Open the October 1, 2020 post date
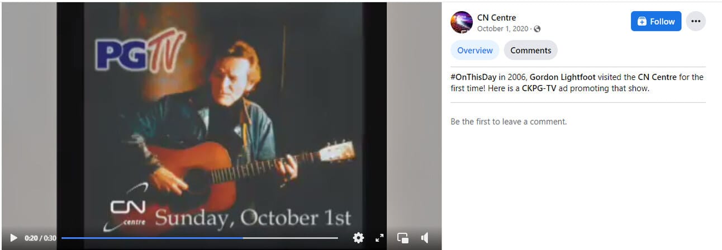Viewport: 722px width, 250px height. click(503, 29)
